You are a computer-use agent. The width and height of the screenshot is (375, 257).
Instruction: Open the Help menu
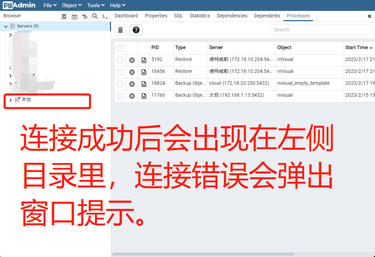[118, 5]
